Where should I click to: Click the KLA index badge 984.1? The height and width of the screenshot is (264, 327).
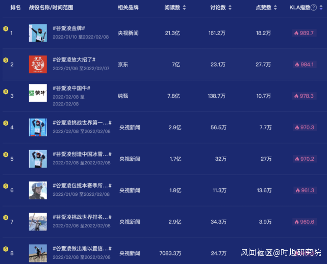(305, 65)
